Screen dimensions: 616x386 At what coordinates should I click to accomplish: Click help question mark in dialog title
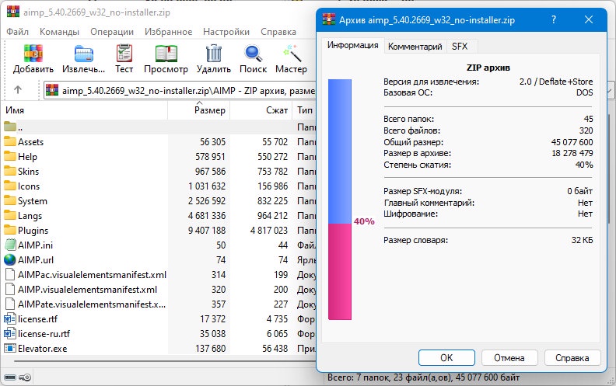point(554,19)
